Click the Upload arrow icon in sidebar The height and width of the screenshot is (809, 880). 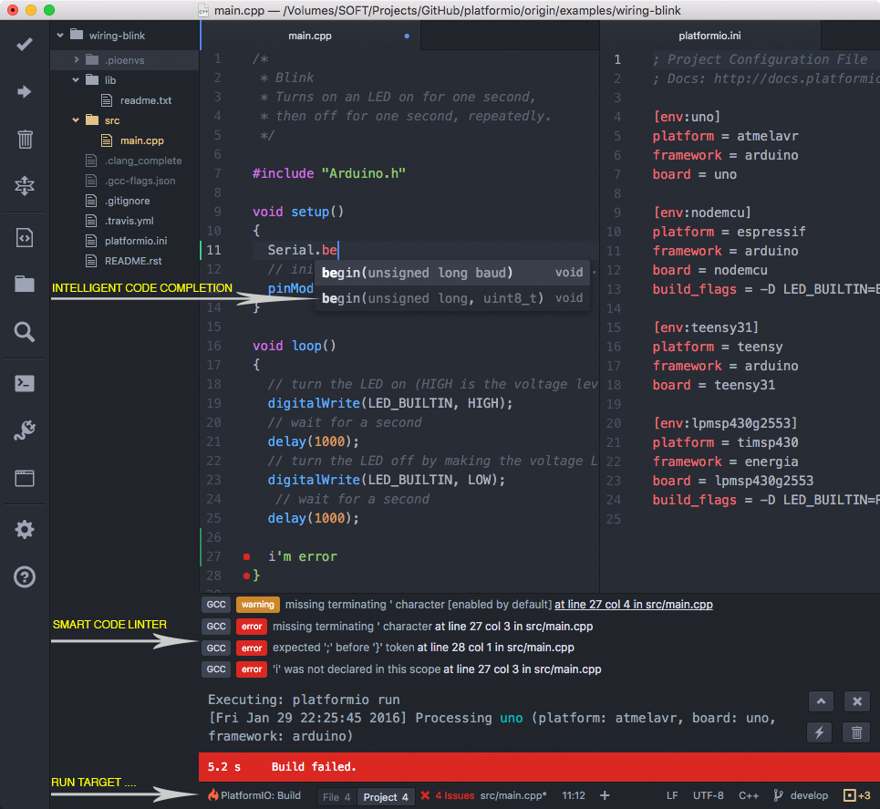[x=24, y=91]
